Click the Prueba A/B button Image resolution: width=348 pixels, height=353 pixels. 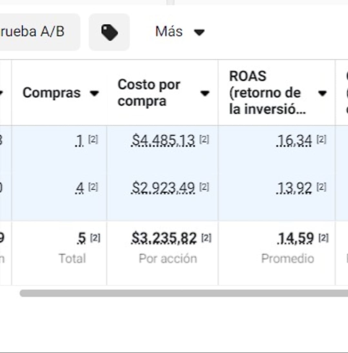pos(35,32)
